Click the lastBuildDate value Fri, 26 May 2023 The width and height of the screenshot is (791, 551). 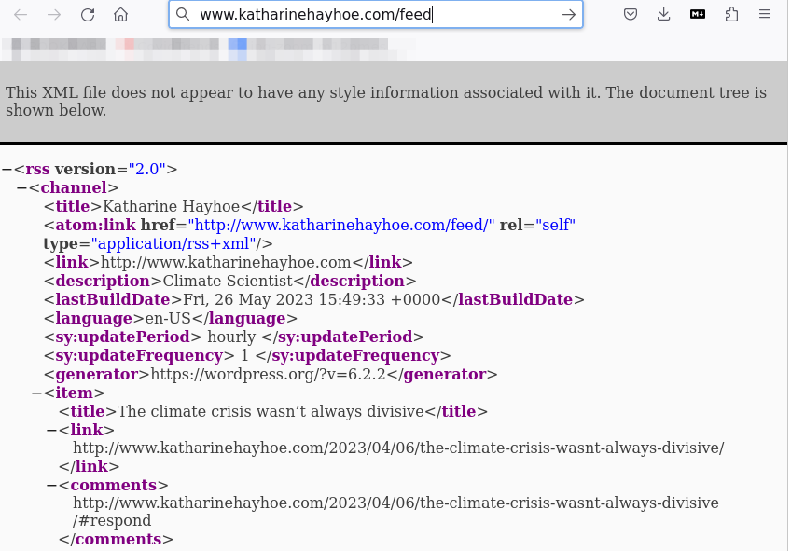tap(312, 299)
